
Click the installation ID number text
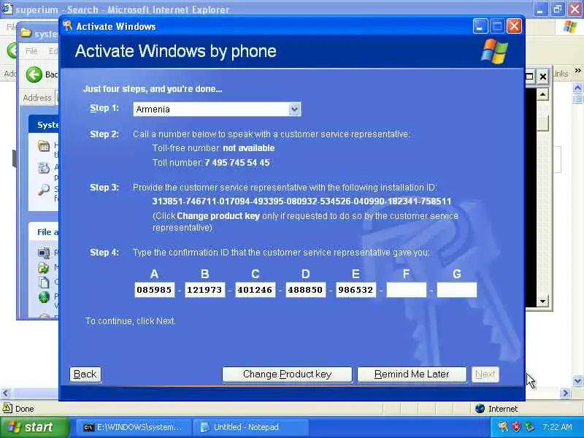pos(301,201)
